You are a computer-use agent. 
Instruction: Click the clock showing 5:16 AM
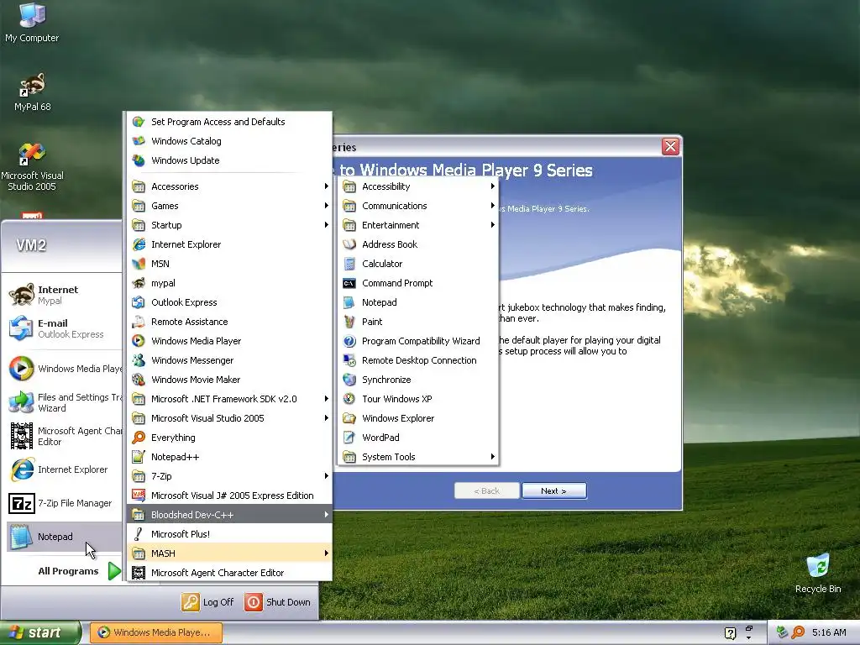tap(829, 632)
